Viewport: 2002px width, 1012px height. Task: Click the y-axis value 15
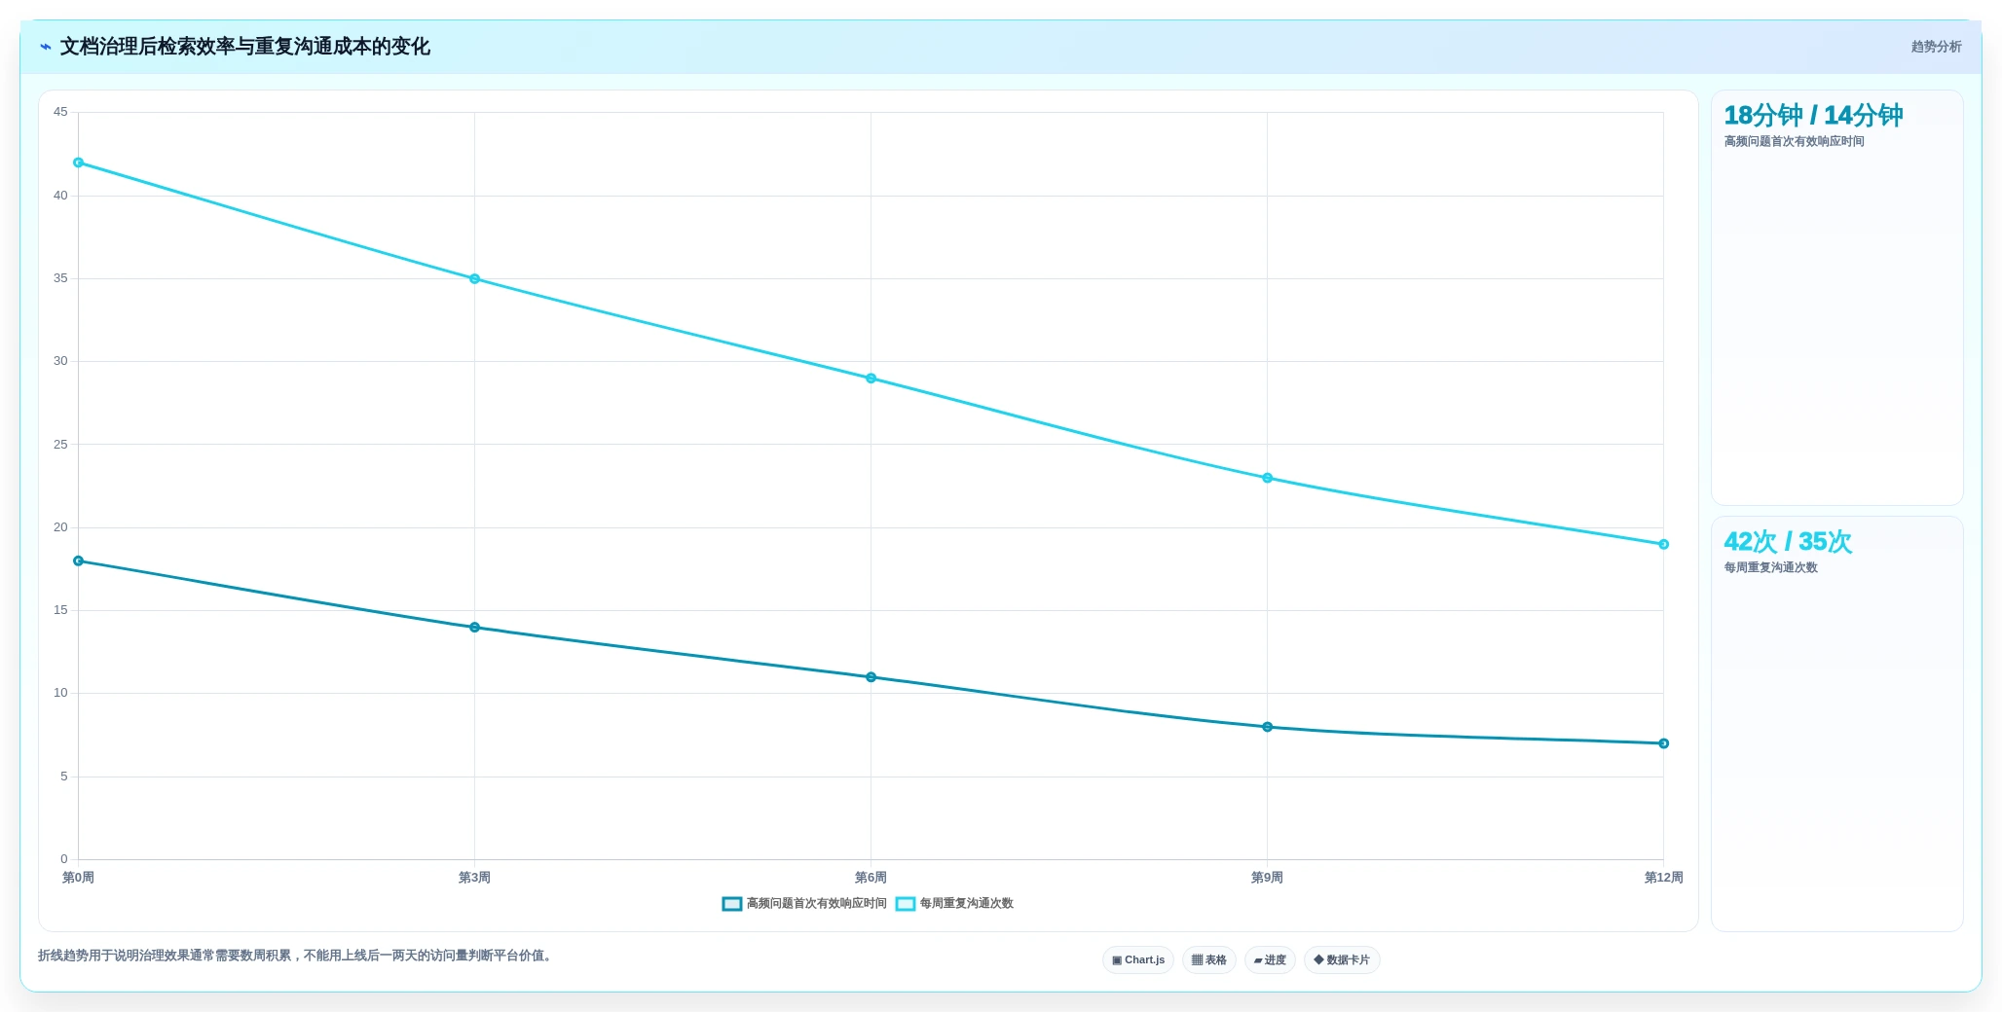(x=60, y=610)
